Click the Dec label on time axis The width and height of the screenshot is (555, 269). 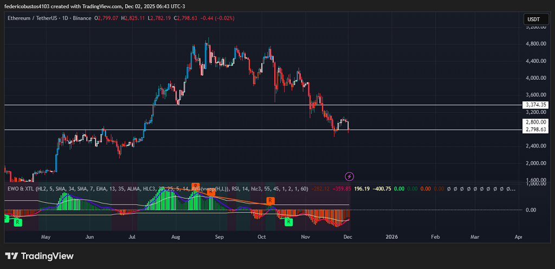point(347,237)
